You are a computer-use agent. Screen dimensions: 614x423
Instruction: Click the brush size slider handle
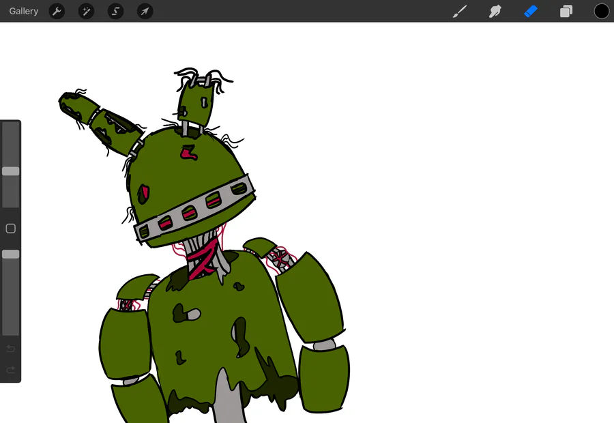pyautogui.click(x=10, y=171)
